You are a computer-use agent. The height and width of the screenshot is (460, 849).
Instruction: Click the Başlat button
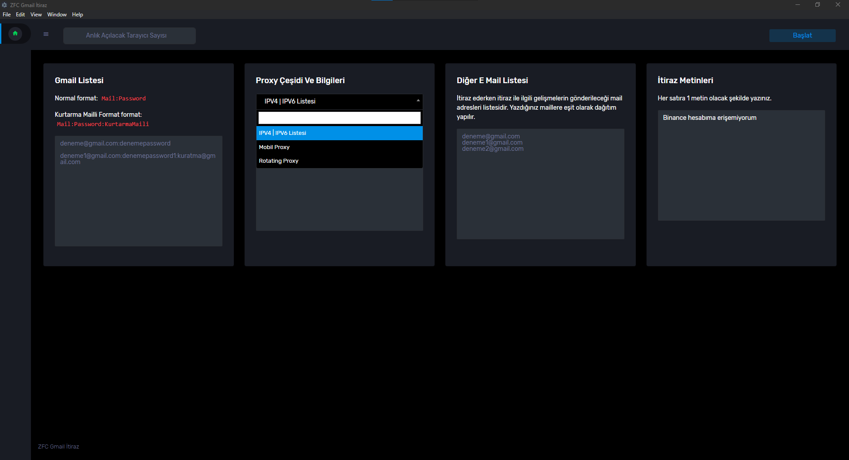click(802, 35)
